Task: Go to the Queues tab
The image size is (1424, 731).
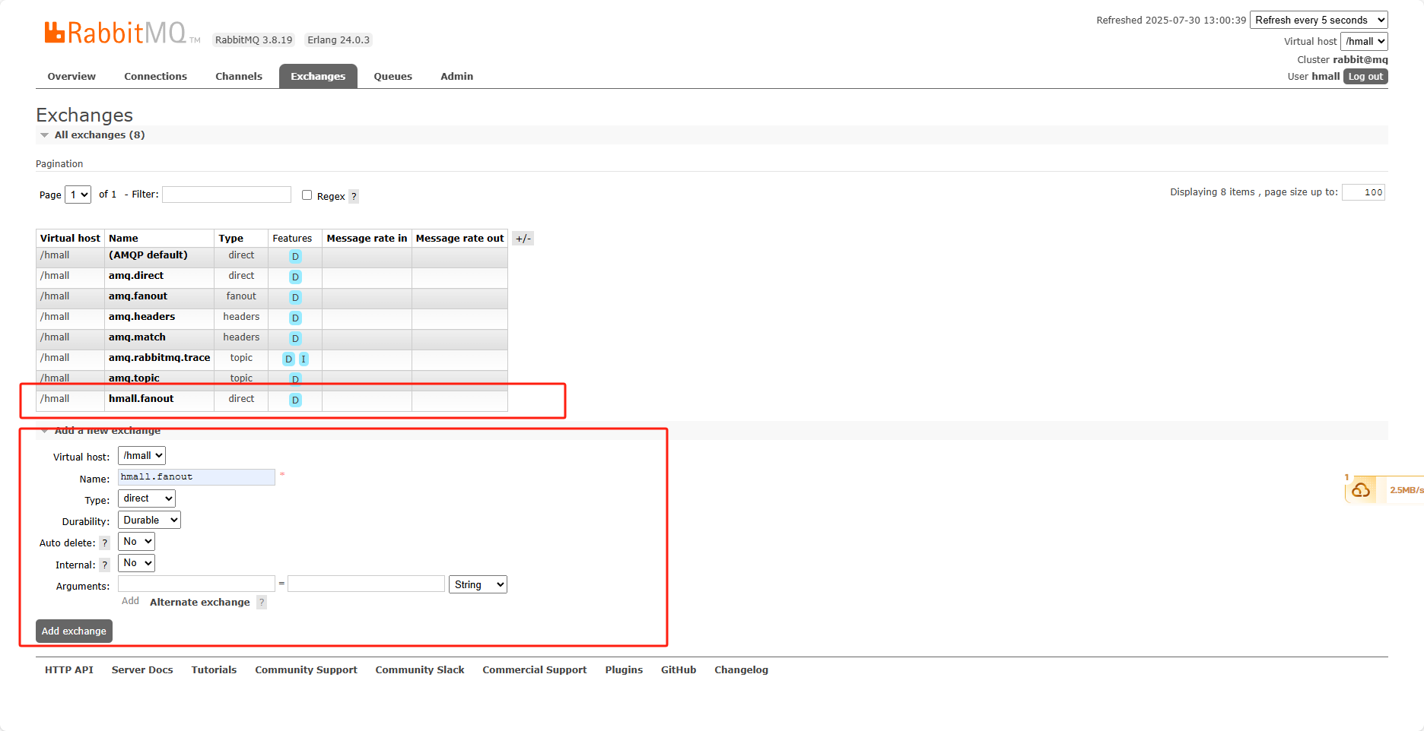Action: (393, 76)
